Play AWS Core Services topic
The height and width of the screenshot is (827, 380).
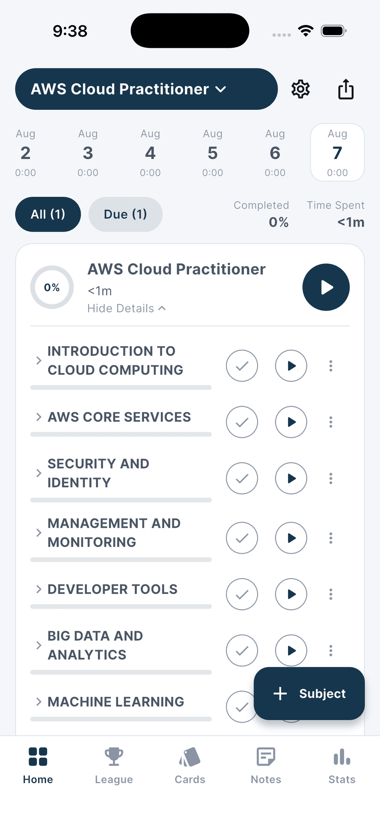[x=291, y=422]
